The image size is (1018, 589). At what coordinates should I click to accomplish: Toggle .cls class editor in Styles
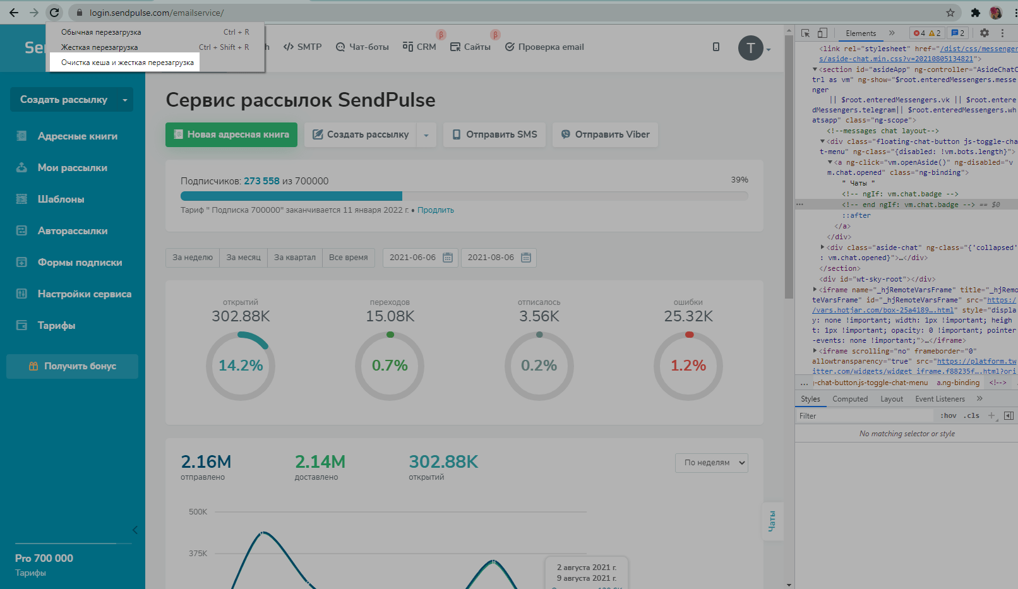973,415
